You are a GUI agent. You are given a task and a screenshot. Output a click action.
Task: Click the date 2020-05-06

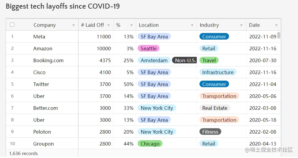point(263,96)
